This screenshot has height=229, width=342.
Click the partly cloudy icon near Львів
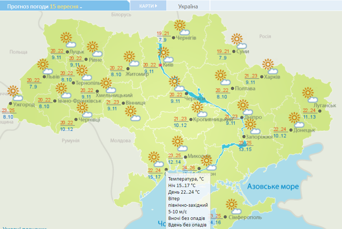42,67
